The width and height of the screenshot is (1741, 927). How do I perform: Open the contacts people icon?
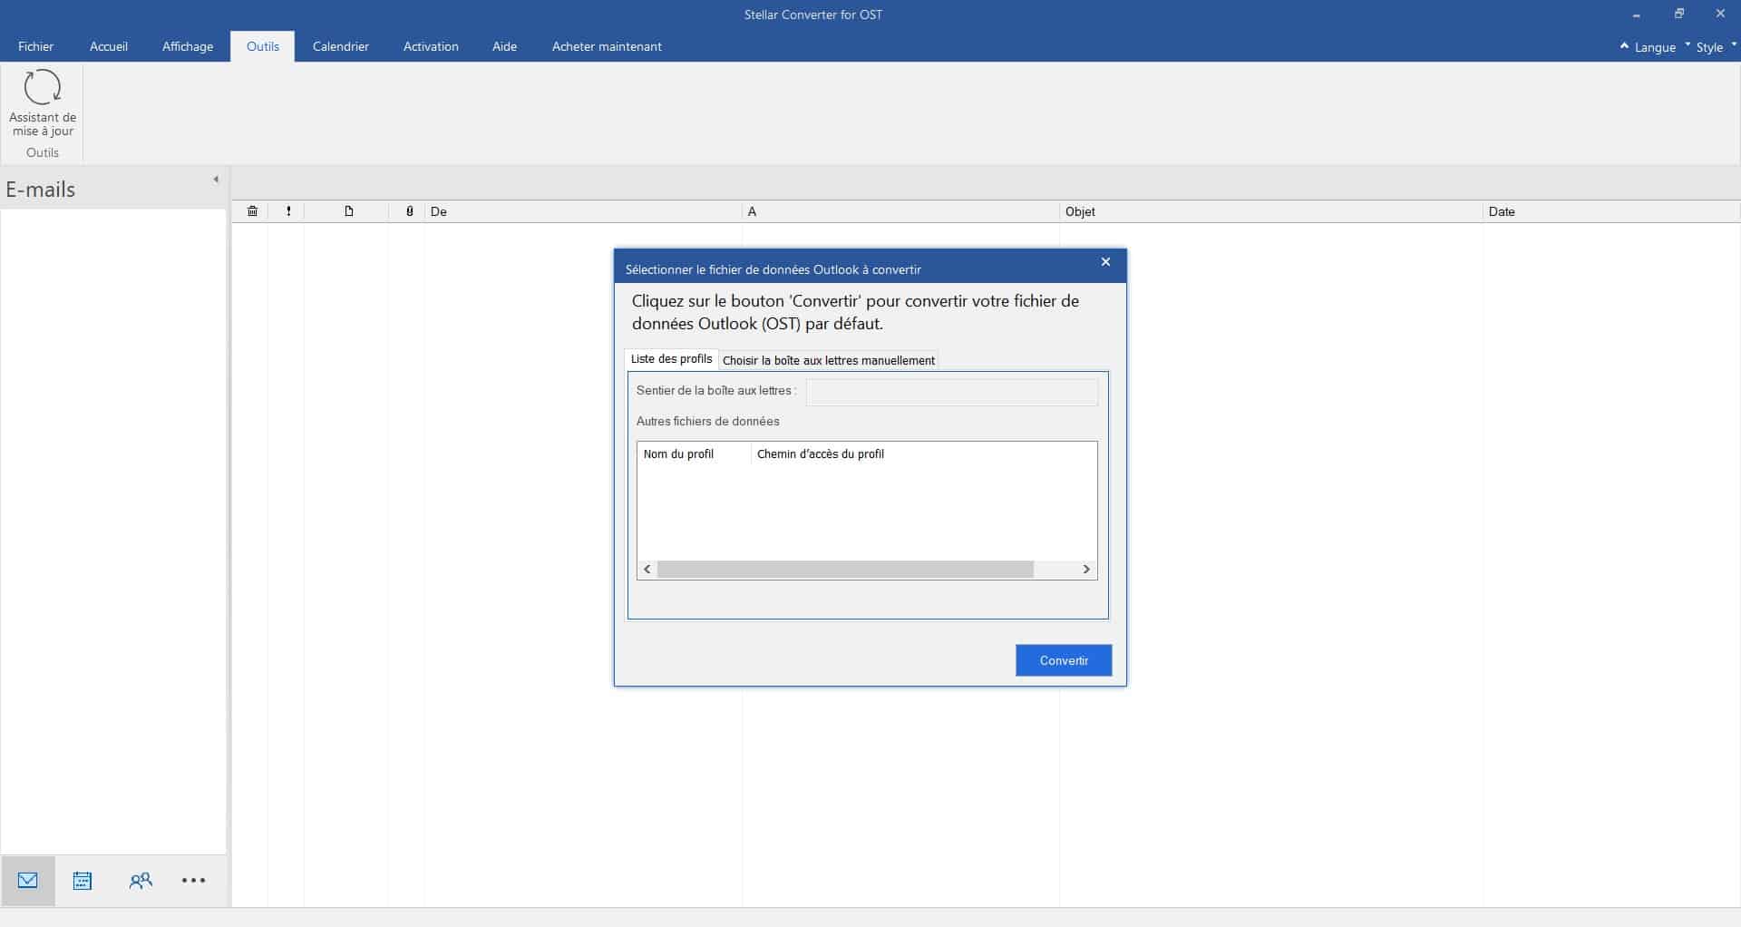(x=141, y=881)
